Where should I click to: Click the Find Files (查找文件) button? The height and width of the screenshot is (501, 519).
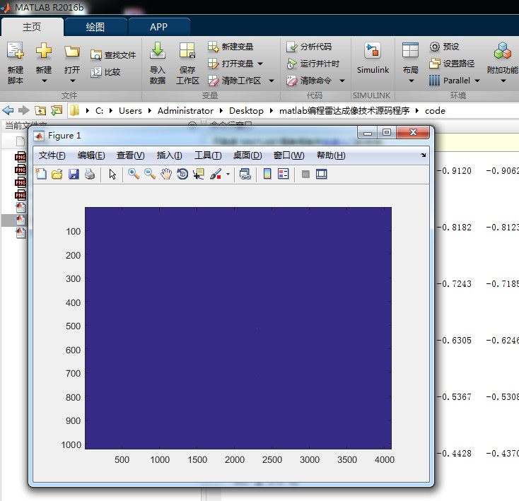[x=113, y=55]
